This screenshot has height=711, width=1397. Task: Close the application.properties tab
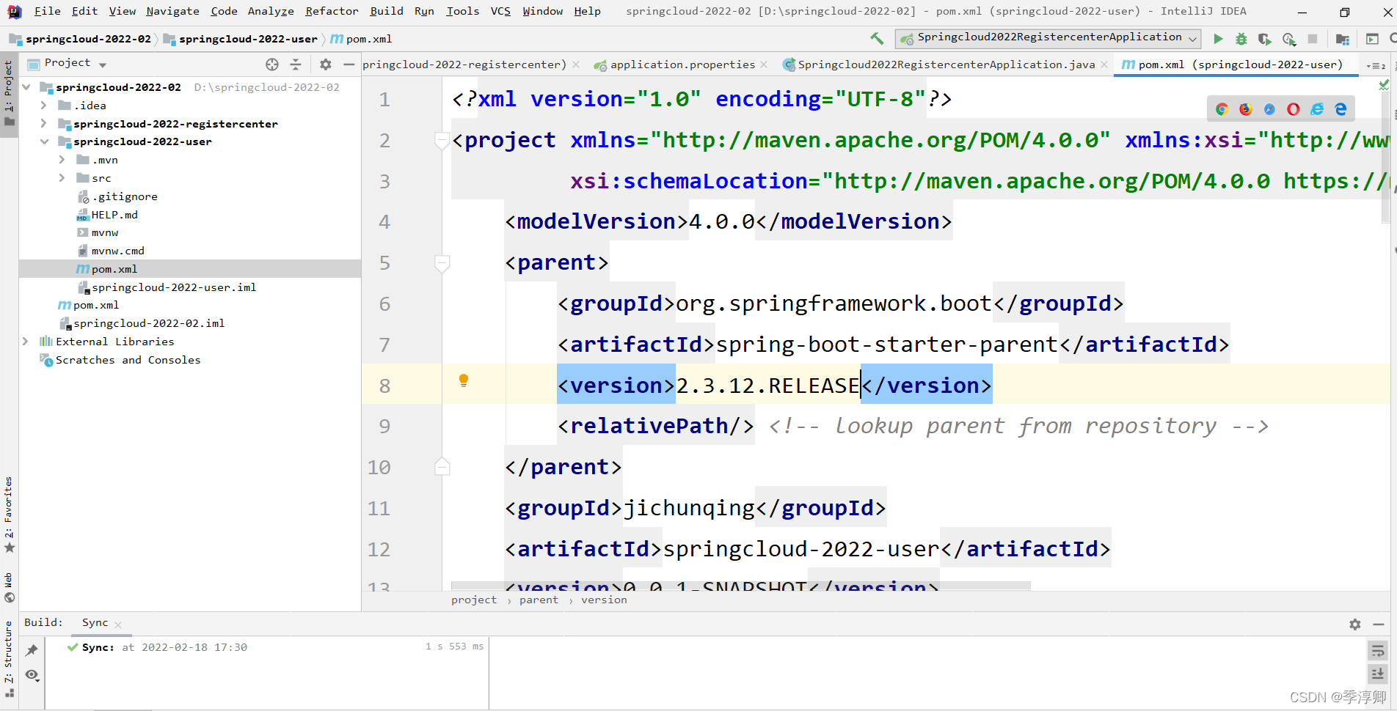(x=765, y=65)
